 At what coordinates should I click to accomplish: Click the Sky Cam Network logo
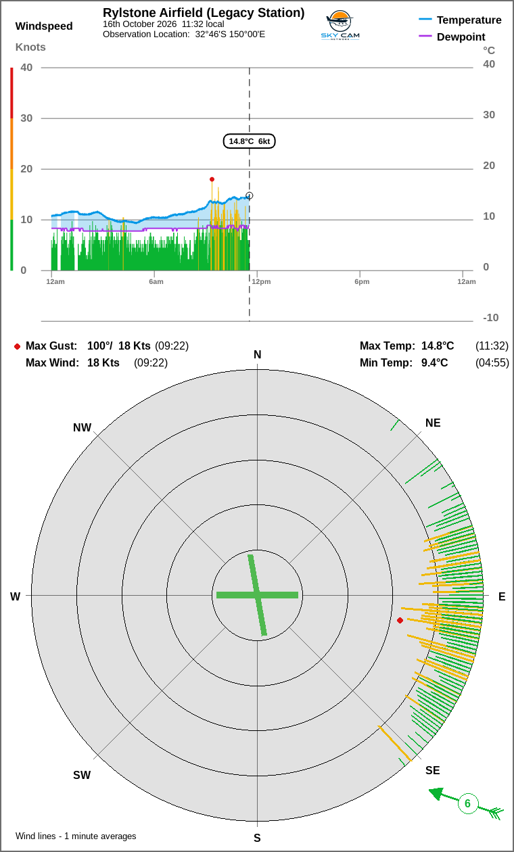[x=340, y=26]
